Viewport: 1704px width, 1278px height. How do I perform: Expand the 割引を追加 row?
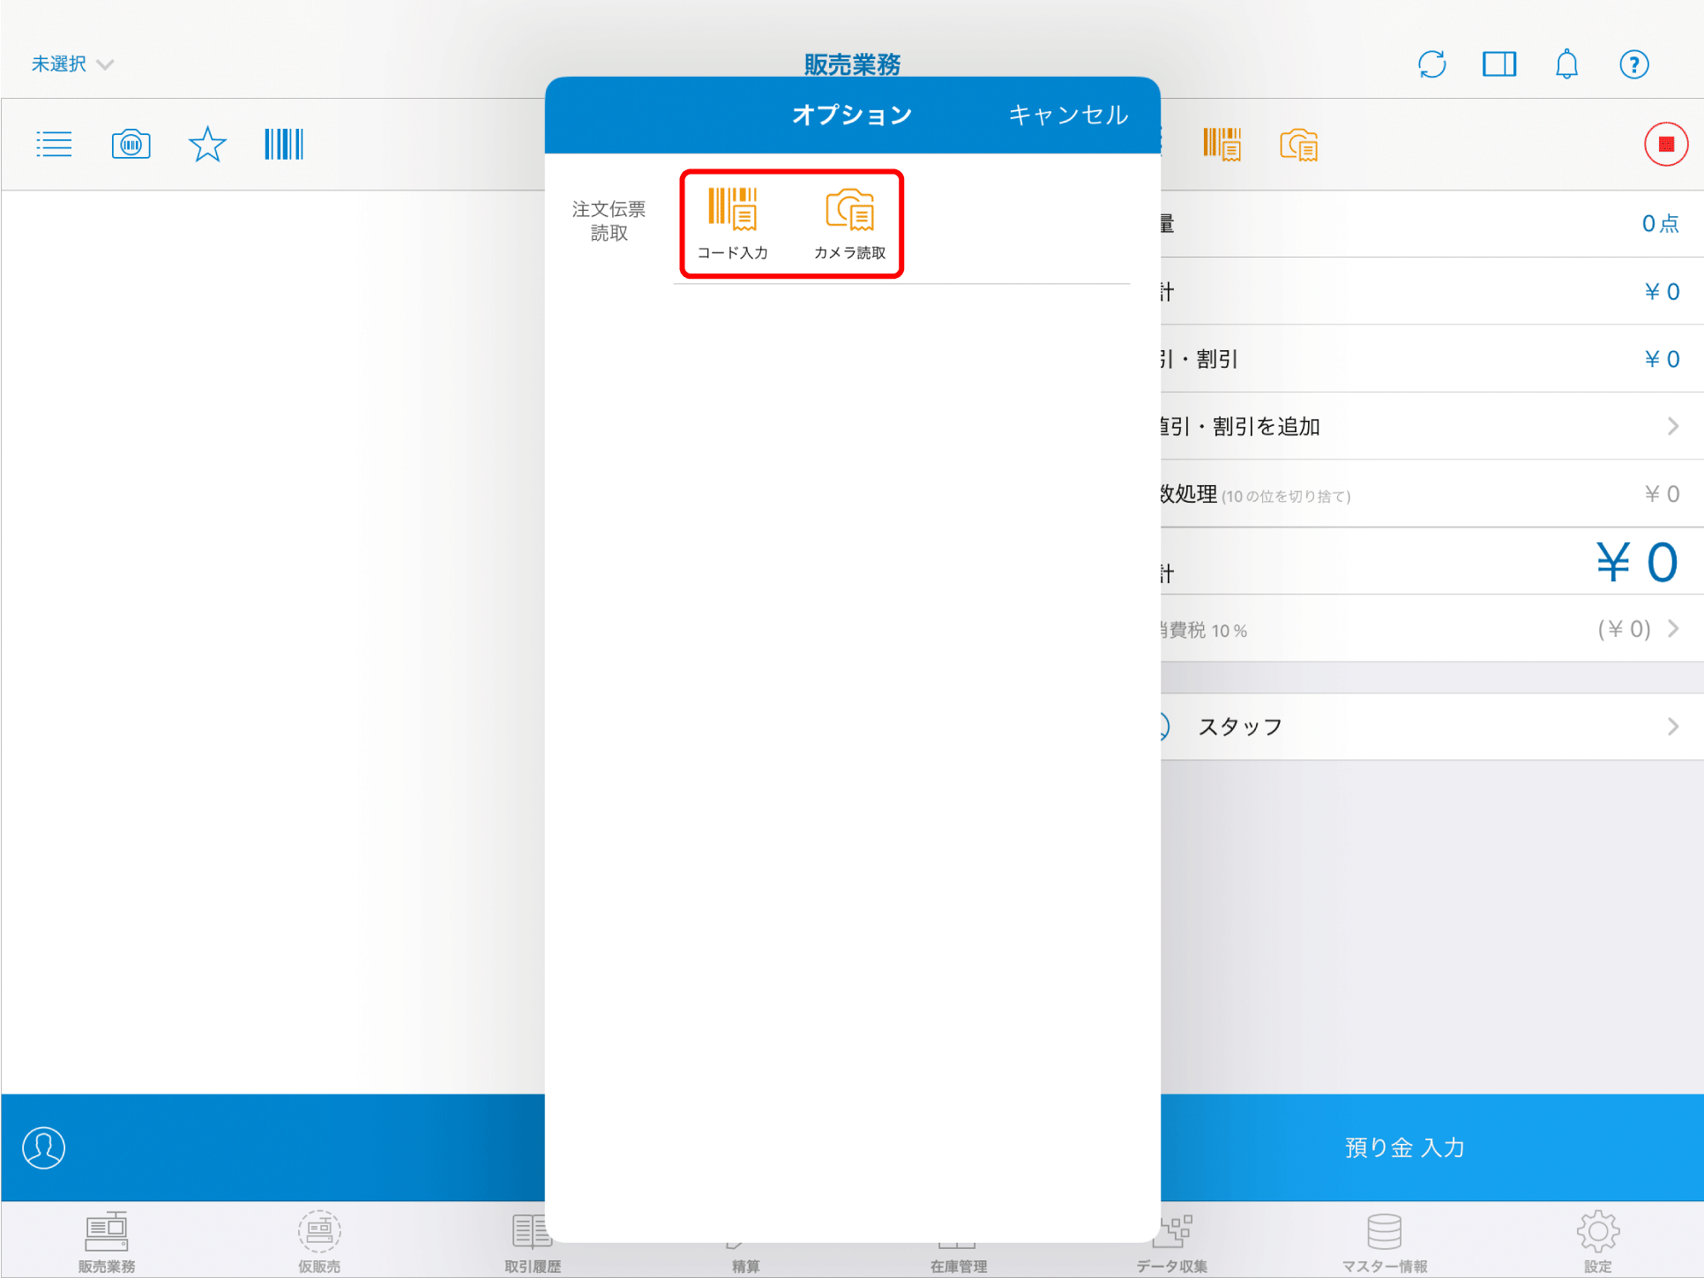(x=1672, y=427)
